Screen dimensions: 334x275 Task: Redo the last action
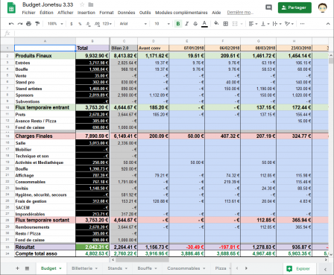point(20,24)
